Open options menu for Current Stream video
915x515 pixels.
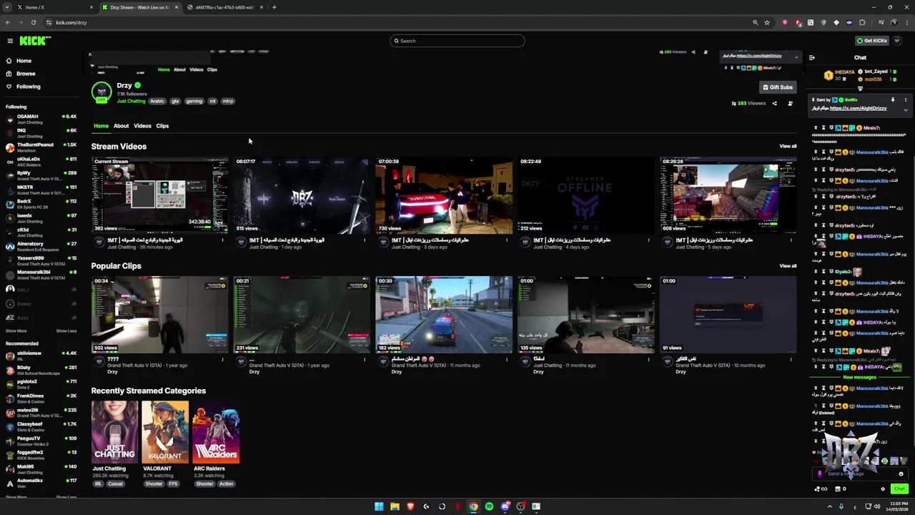click(222, 241)
